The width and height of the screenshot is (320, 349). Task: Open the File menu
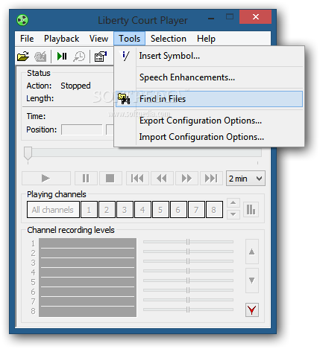27,39
